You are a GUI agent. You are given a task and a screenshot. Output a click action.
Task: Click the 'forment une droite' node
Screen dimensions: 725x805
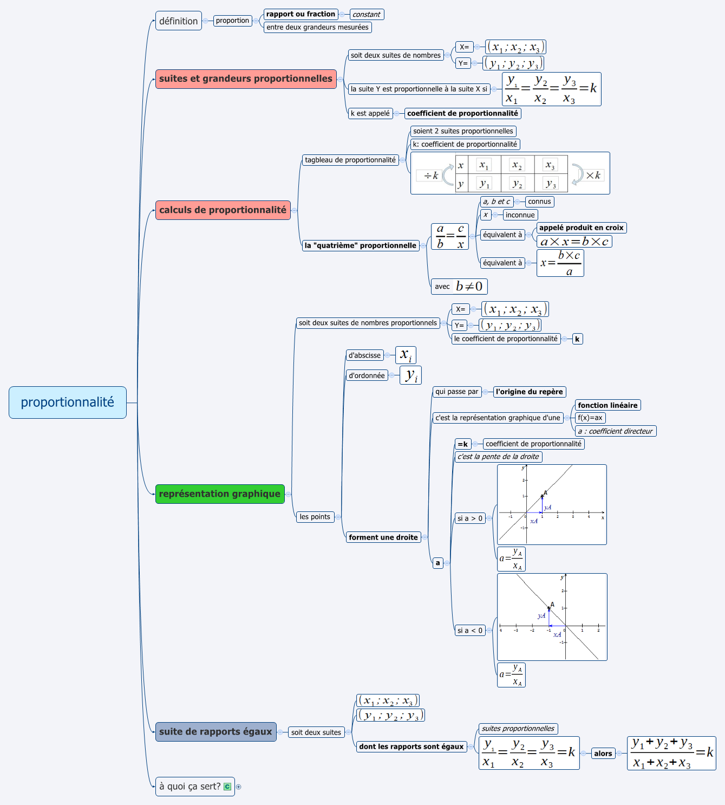tap(383, 537)
